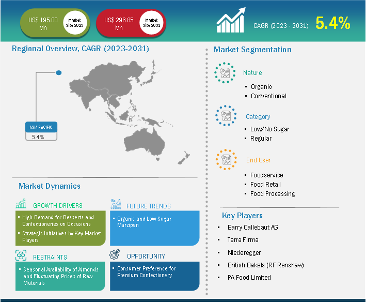Click Niederegger in key players
This screenshot has height=303, width=366.
click(244, 253)
